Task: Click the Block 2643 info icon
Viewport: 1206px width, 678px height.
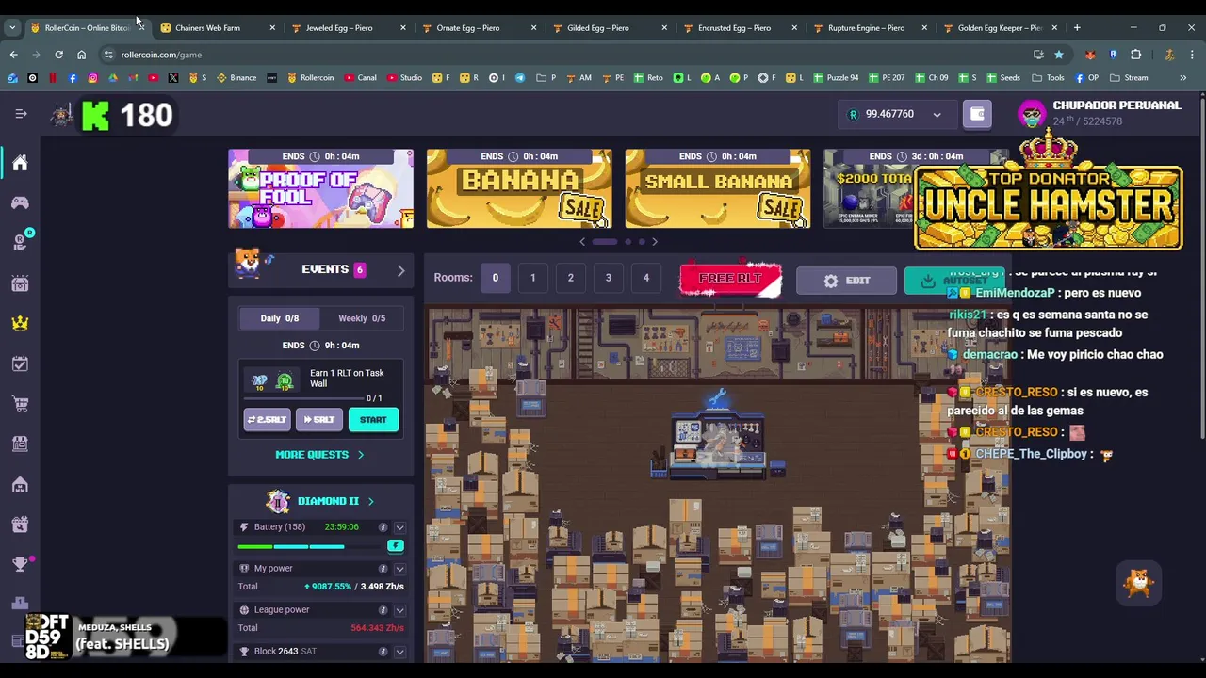Action: point(383,652)
